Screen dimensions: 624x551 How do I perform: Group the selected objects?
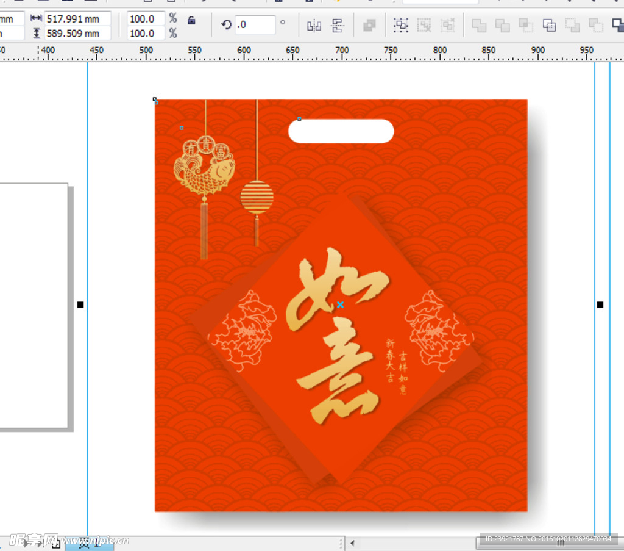tap(400, 25)
